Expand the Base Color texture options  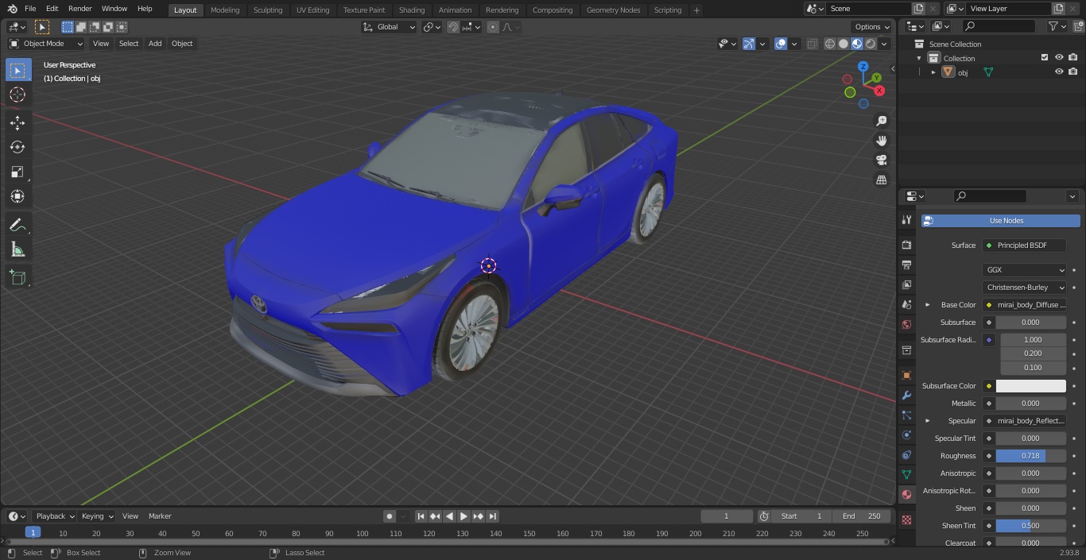coord(927,305)
